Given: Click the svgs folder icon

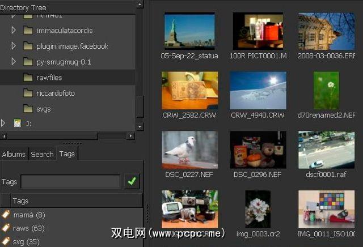Looking at the screenshot, I should [x=28, y=108].
